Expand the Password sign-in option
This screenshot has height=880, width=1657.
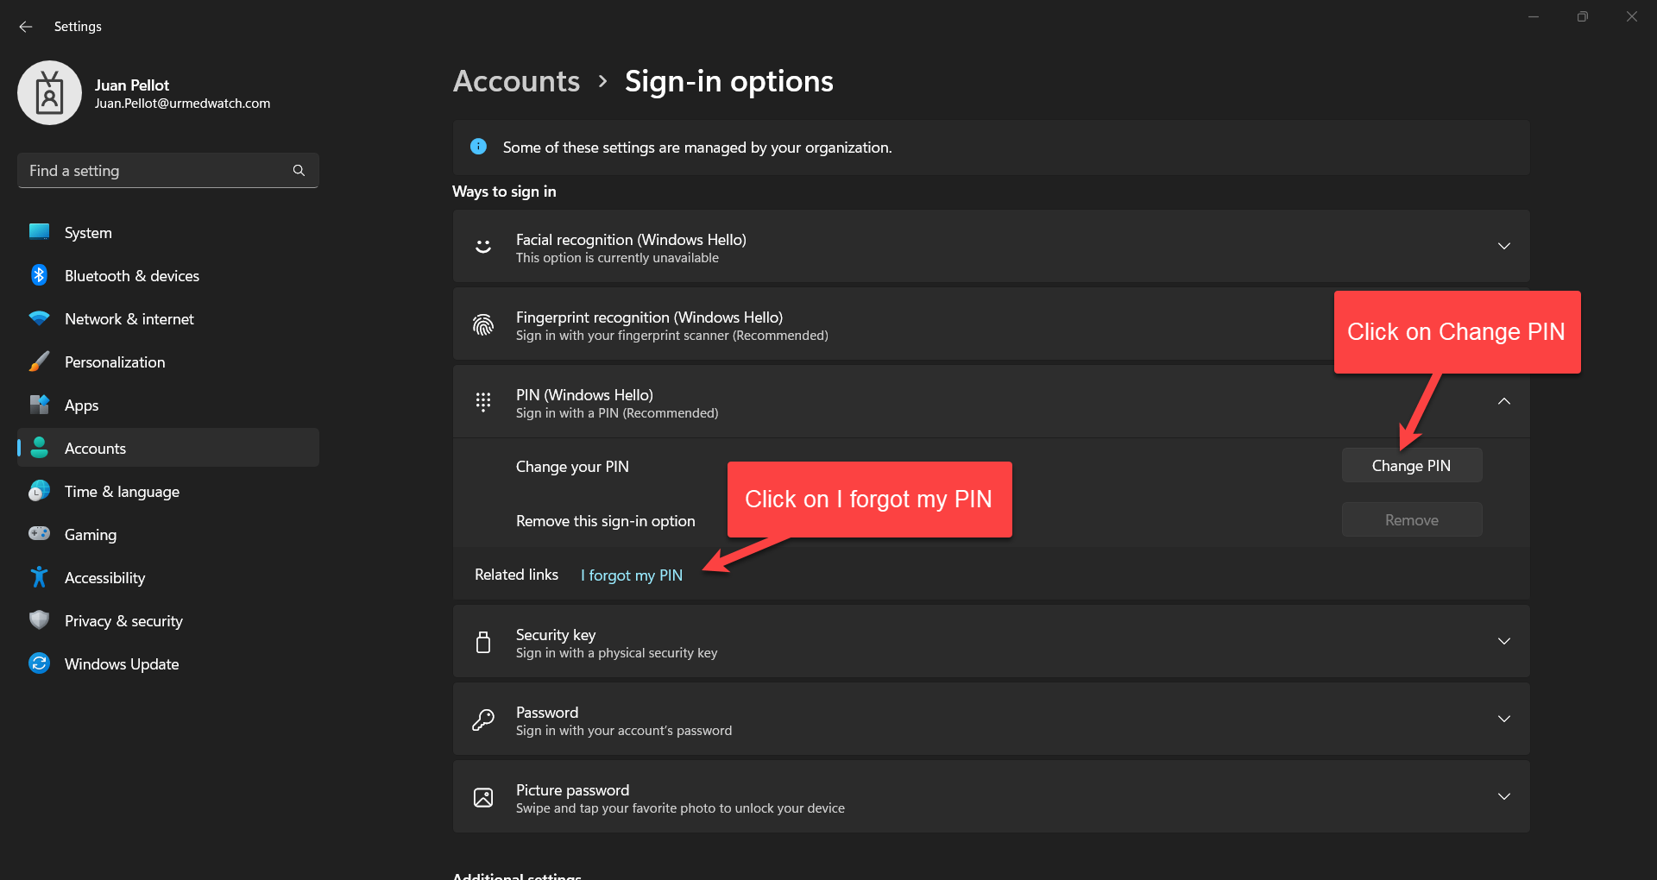1503,720
